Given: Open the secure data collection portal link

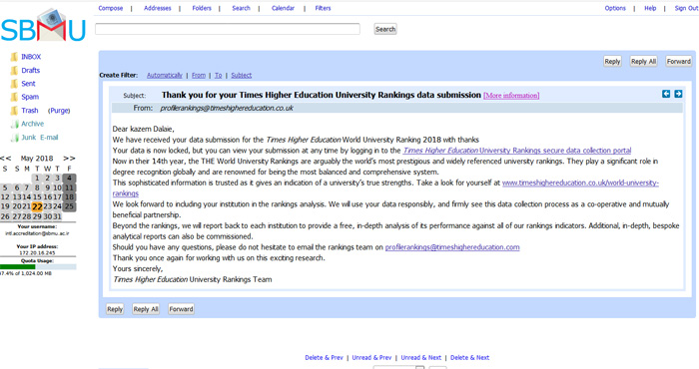Looking at the screenshot, I should tap(517, 151).
